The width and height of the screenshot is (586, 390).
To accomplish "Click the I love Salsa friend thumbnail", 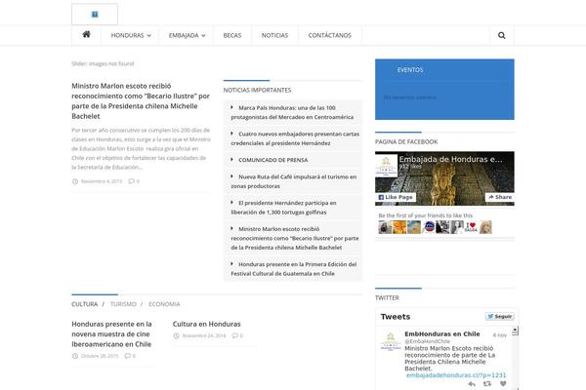I will (x=471, y=227).
